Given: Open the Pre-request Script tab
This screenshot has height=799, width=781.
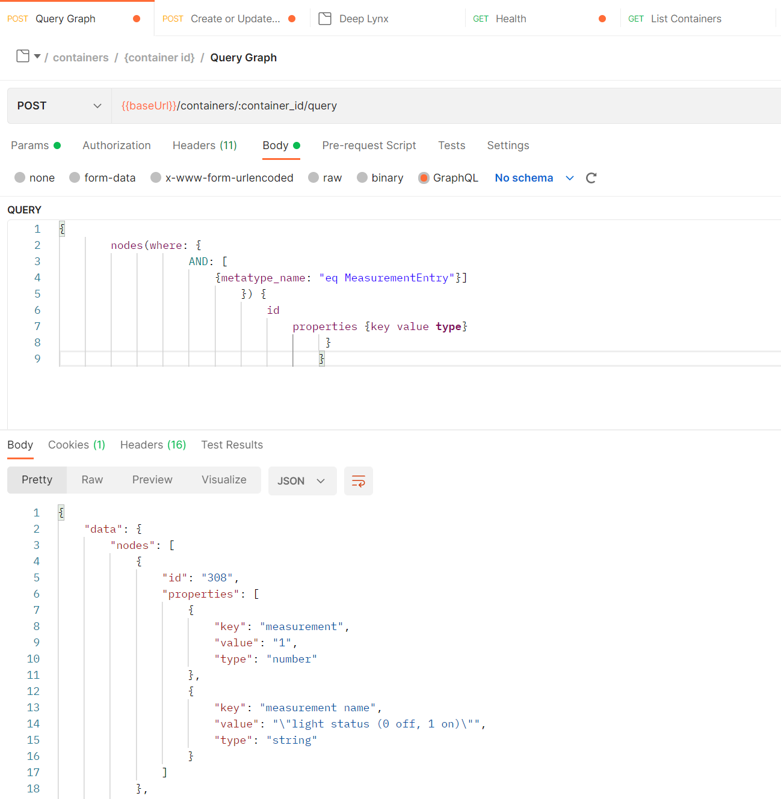Looking at the screenshot, I should point(369,145).
